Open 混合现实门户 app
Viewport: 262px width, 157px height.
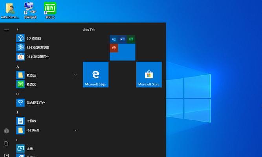47,102
